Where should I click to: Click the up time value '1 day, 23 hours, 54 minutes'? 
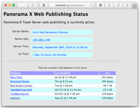[49, 55]
